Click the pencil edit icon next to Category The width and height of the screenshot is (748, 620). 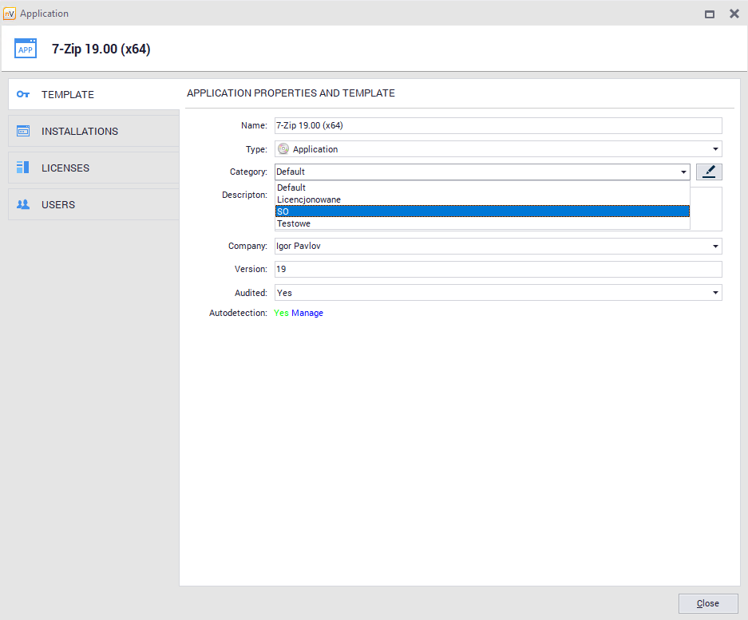[x=708, y=172]
